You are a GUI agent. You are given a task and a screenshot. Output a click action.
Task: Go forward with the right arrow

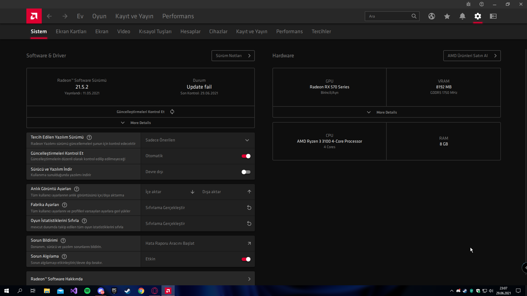pos(65,16)
